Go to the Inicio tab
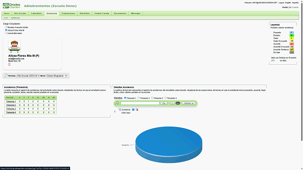Viewport: 303px width, 170px height. click(7, 13)
